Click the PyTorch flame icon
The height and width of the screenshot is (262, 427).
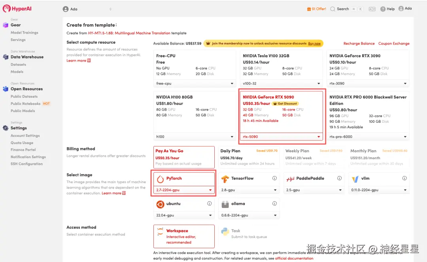click(161, 179)
